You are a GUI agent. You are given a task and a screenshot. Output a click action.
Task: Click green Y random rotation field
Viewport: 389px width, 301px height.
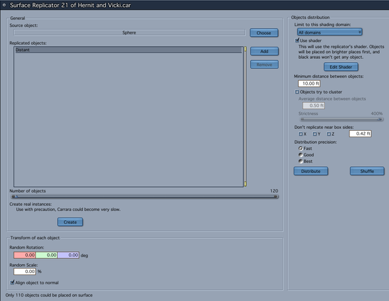click(x=47, y=255)
